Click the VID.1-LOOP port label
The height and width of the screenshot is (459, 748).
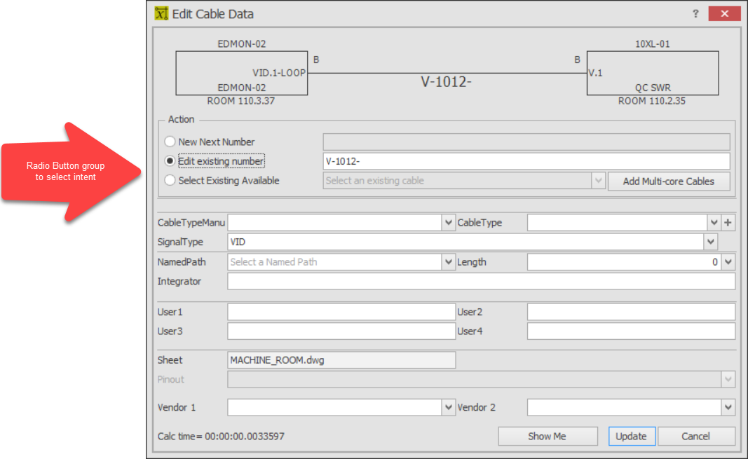pyautogui.click(x=279, y=73)
